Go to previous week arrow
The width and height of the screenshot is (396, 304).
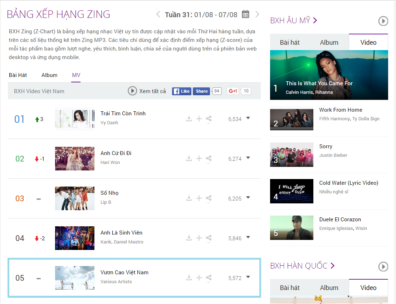[x=158, y=14]
